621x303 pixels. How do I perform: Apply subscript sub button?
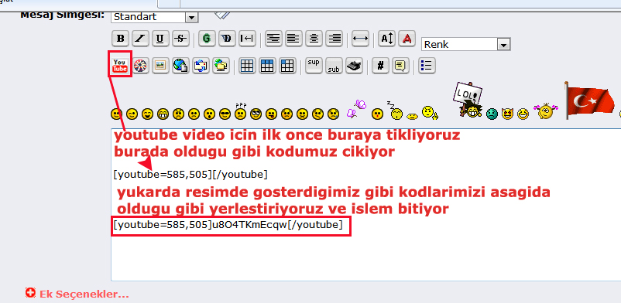click(x=335, y=66)
